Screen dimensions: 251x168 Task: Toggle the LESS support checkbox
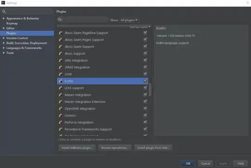tap(145, 87)
